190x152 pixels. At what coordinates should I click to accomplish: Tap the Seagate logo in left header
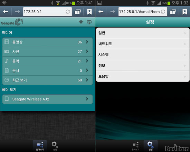[x=12, y=22]
